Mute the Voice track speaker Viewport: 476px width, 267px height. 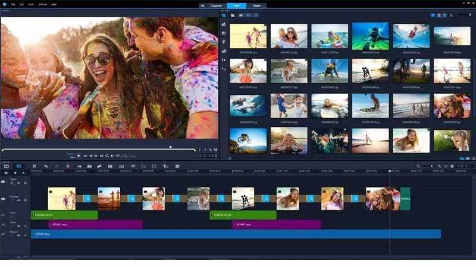pyautogui.click(x=18, y=226)
